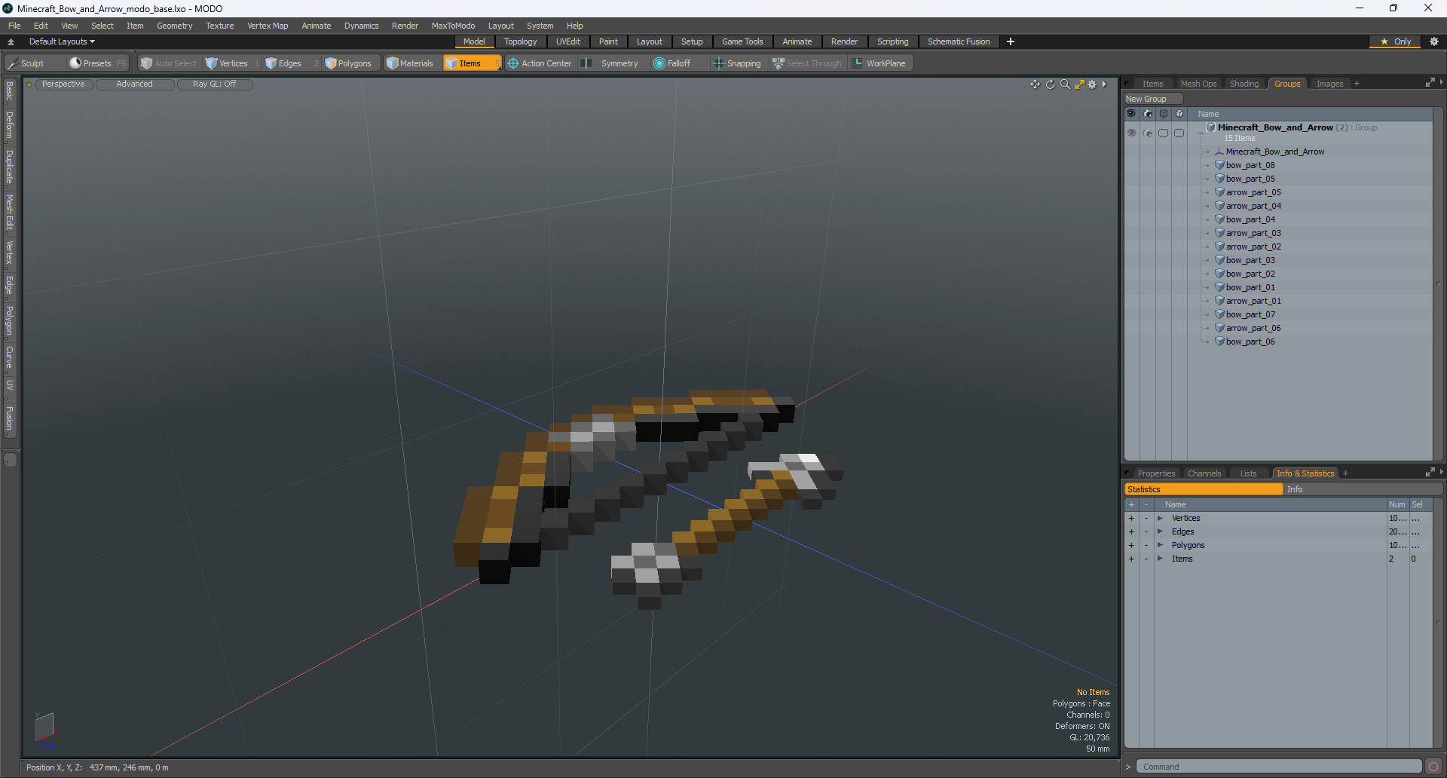Select arrow_part_03 in the group list
Screen dimensions: 1447x778
[x=1253, y=233]
